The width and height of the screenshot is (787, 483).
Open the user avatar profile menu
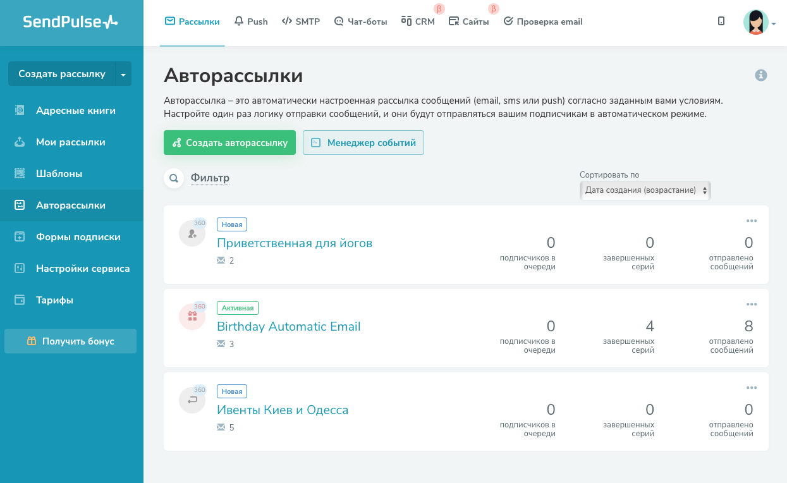(x=757, y=22)
